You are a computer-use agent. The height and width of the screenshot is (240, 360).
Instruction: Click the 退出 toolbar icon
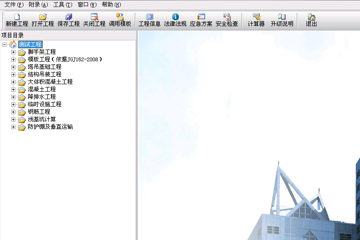pos(312,17)
